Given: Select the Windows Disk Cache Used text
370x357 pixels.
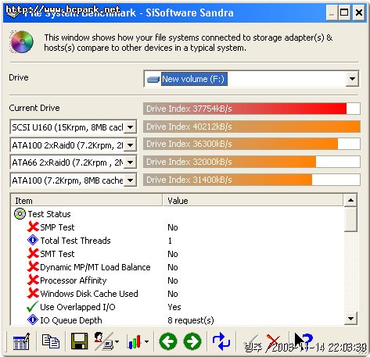Looking at the screenshot, I should [x=89, y=294].
